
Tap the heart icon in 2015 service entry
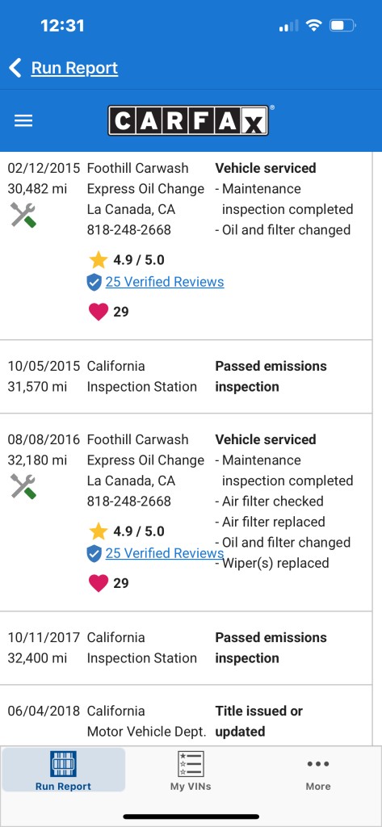coord(99,312)
